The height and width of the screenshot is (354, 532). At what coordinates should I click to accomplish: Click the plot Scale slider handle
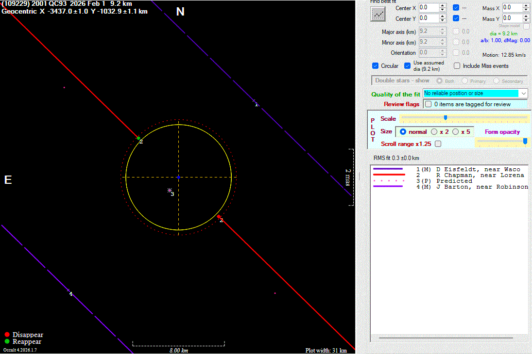(446, 118)
